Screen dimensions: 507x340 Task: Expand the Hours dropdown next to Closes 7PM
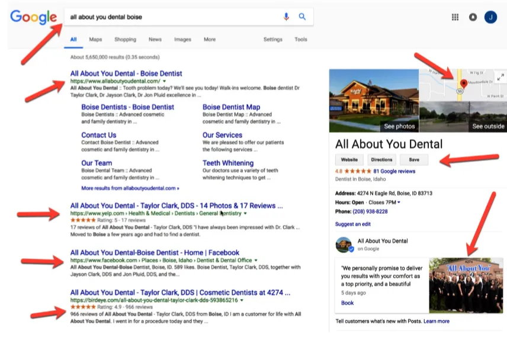click(x=399, y=203)
